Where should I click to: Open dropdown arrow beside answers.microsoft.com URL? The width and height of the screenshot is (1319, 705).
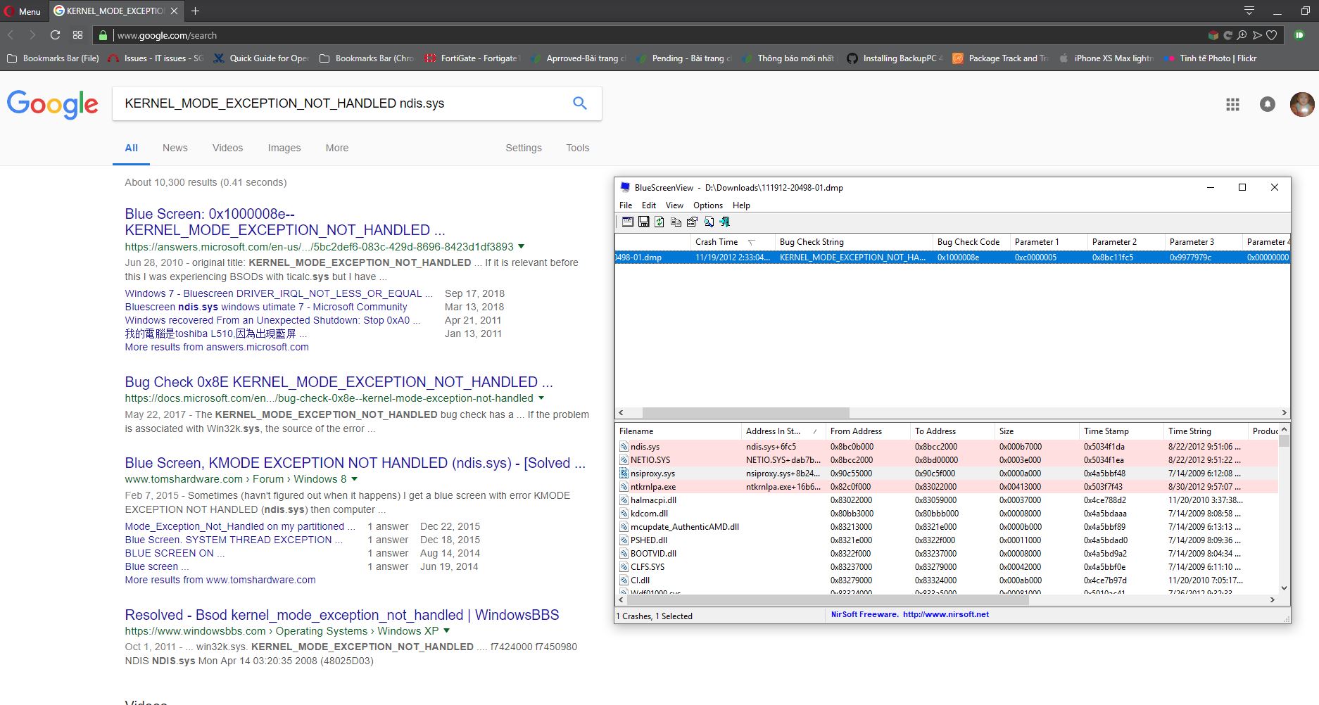coord(521,246)
